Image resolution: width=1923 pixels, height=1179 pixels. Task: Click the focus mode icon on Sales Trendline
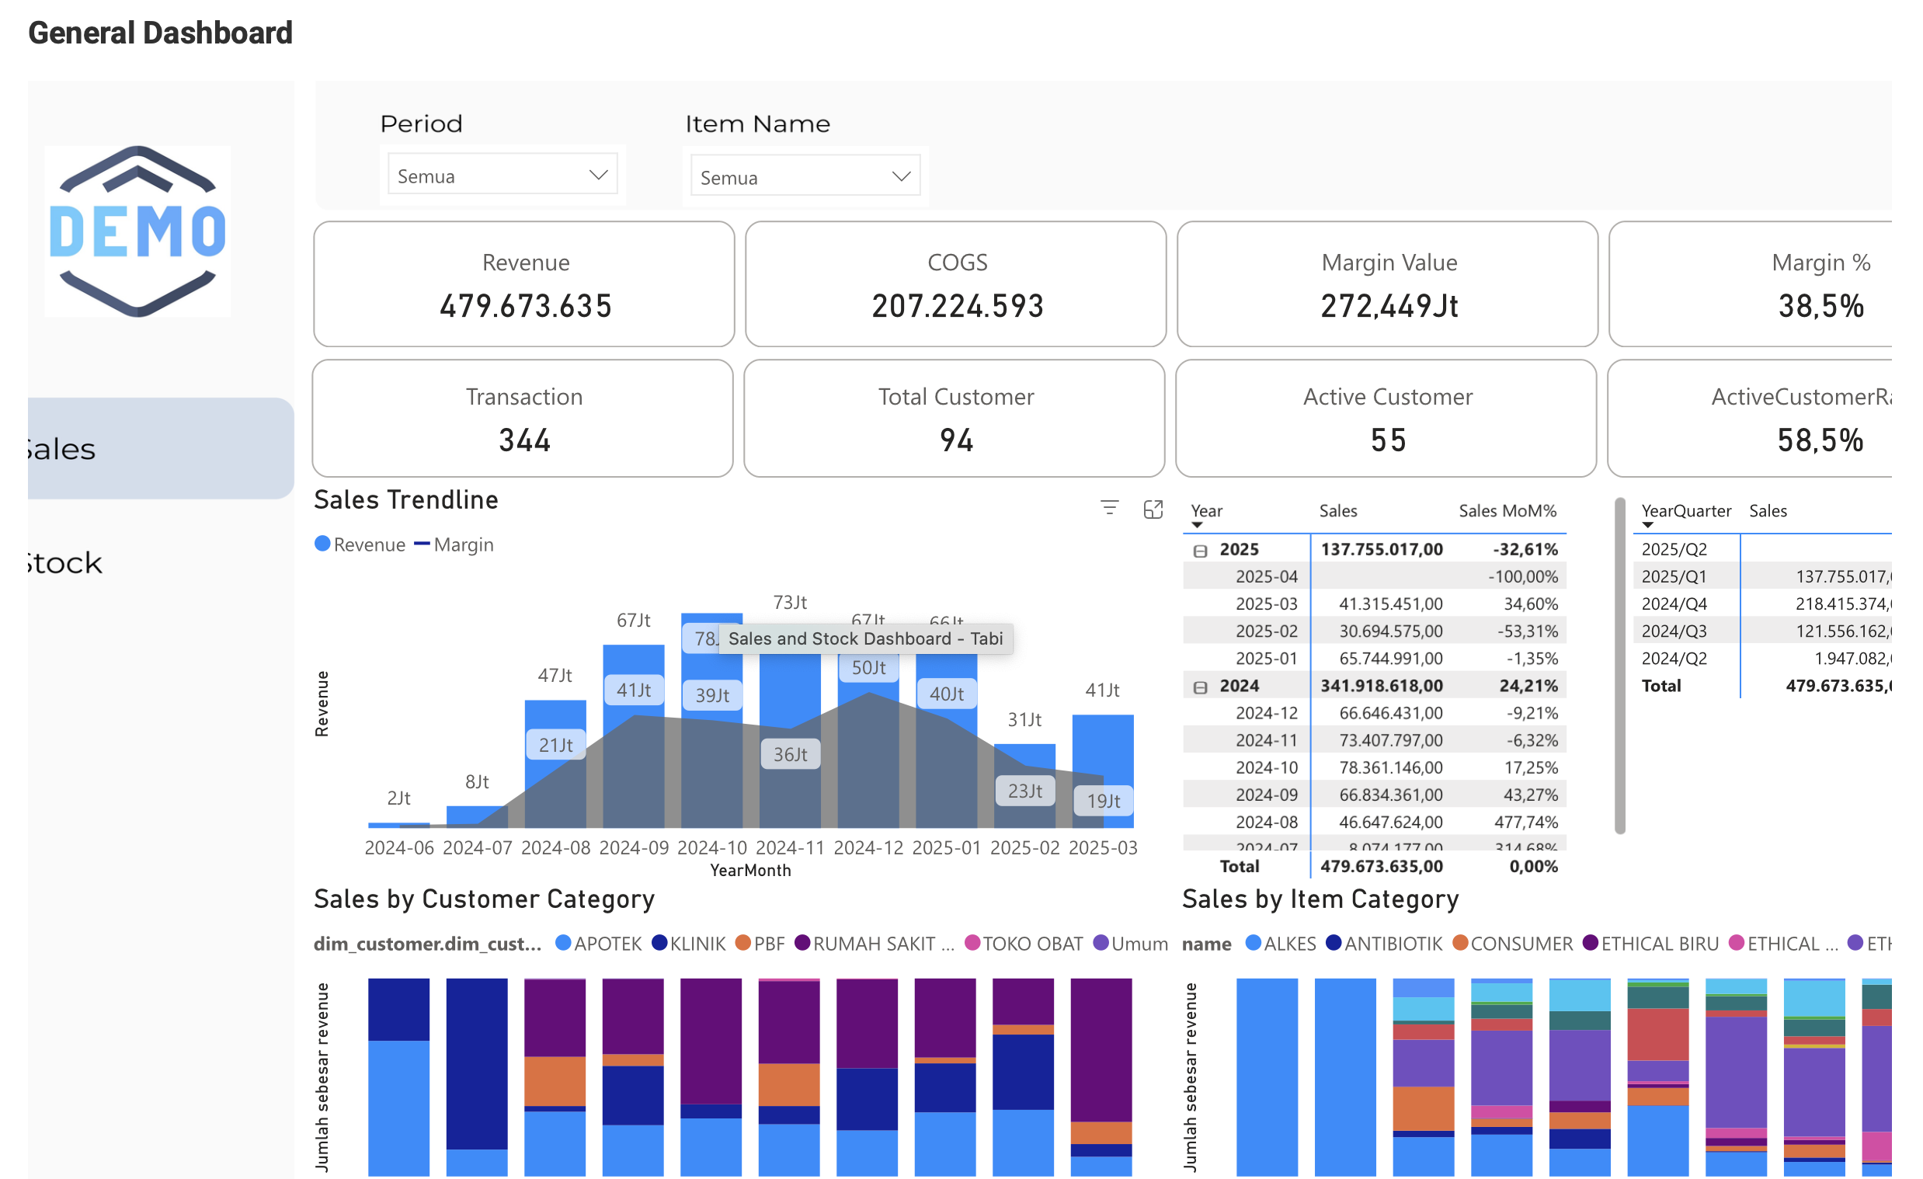tap(1153, 510)
